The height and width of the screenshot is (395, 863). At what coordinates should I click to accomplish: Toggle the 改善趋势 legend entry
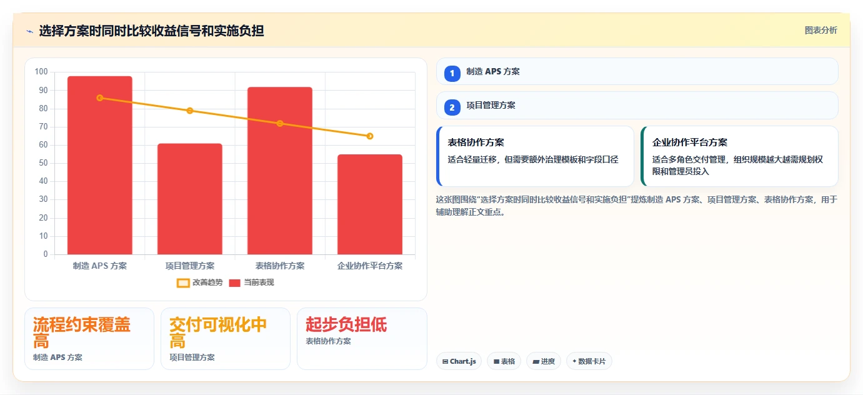[199, 282]
